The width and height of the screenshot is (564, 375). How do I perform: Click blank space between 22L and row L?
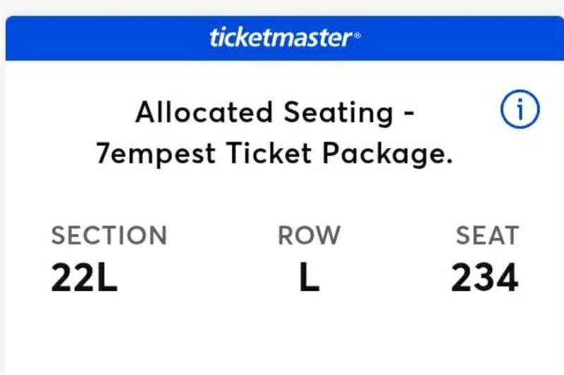click(x=204, y=278)
